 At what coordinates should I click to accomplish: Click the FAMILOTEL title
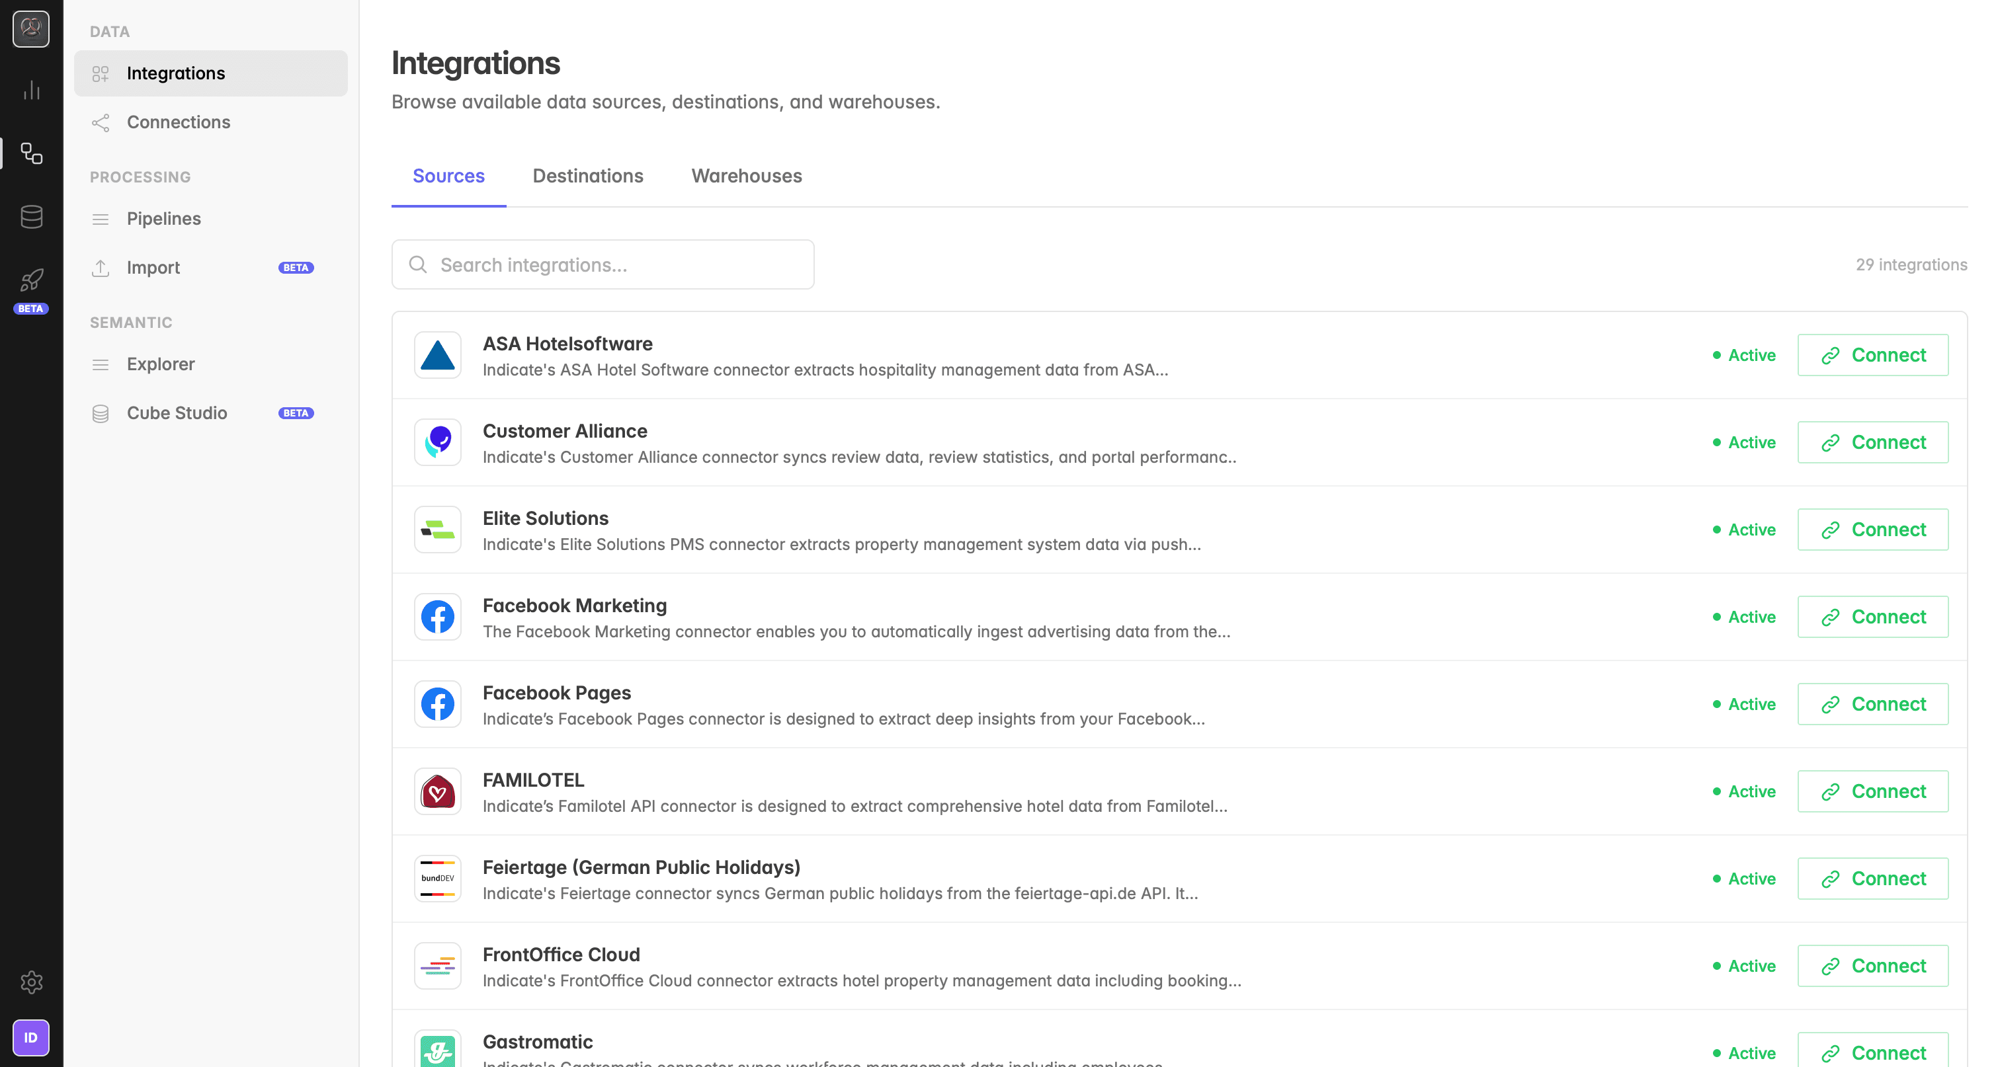click(x=533, y=780)
